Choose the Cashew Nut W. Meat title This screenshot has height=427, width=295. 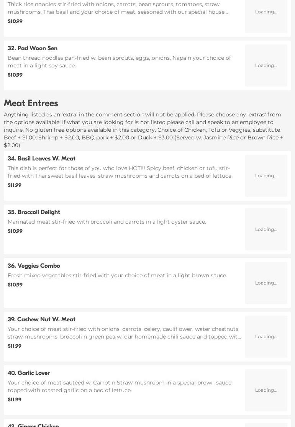click(41, 319)
